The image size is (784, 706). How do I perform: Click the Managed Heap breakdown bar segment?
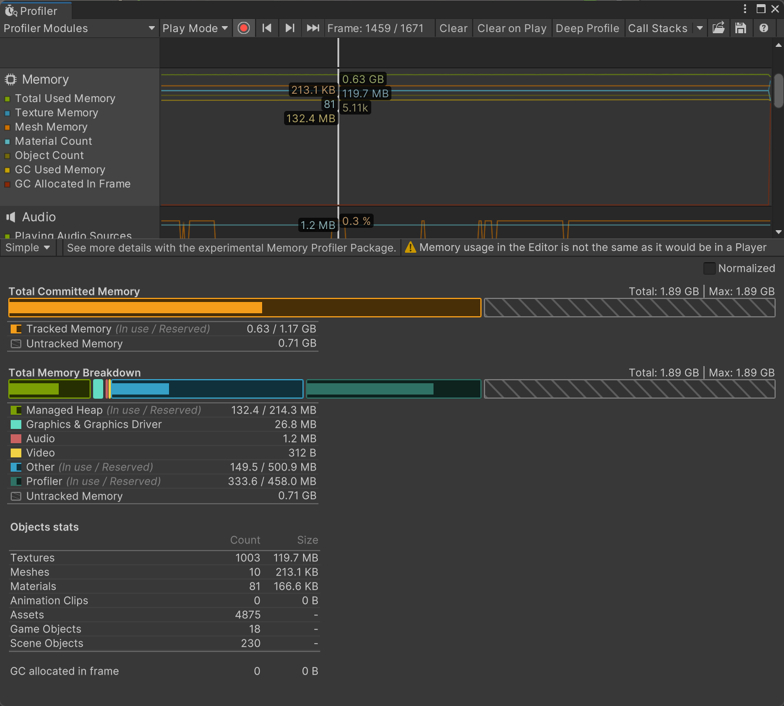(x=49, y=389)
